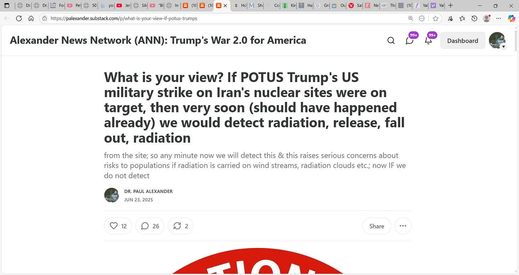
Task: Restack the post using the restack icon
Action: (181, 226)
